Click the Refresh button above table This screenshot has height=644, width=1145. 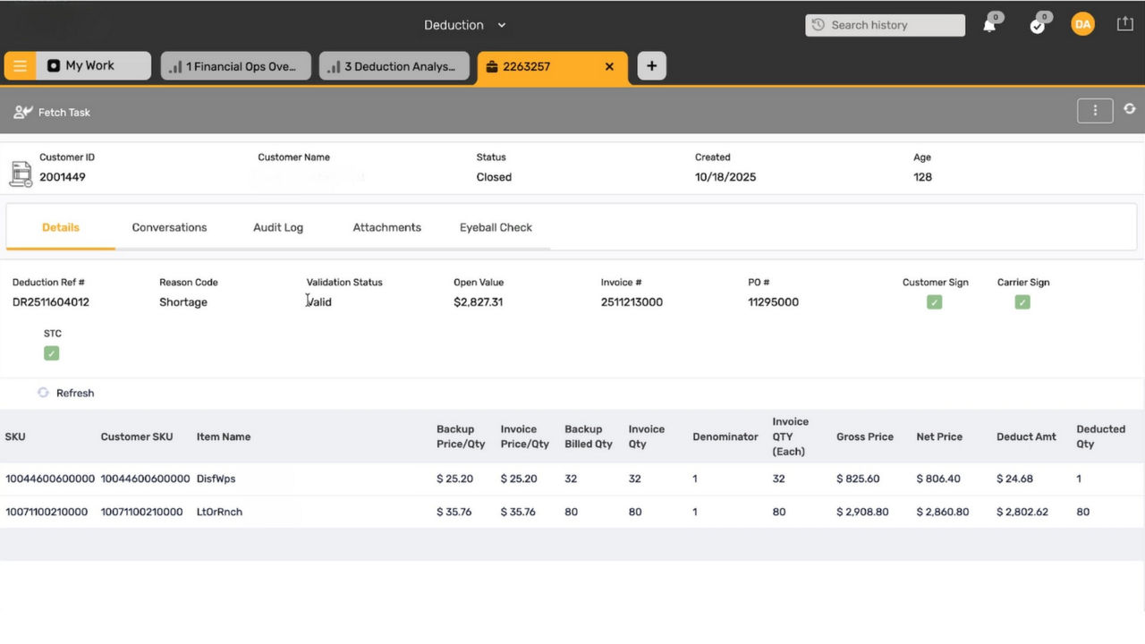click(x=66, y=393)
